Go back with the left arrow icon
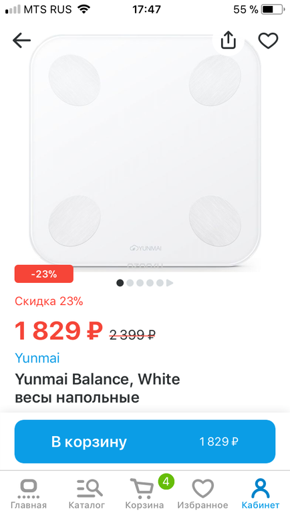The image size is (290, 515). point(21,41)
